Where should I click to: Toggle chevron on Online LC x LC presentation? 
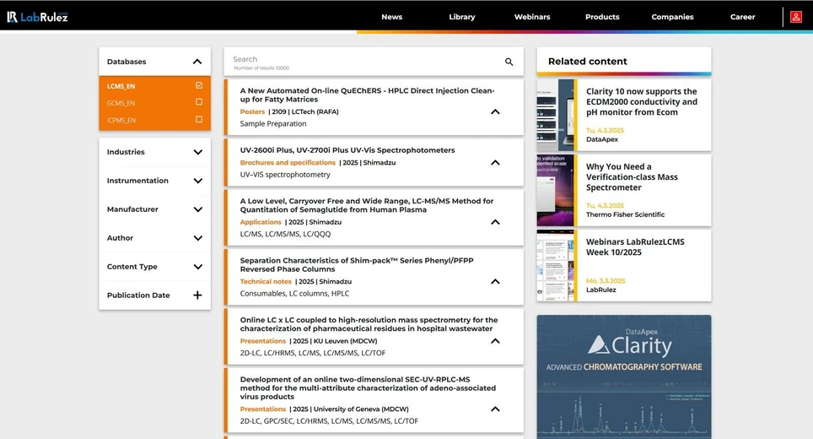[x=495, y=341]
